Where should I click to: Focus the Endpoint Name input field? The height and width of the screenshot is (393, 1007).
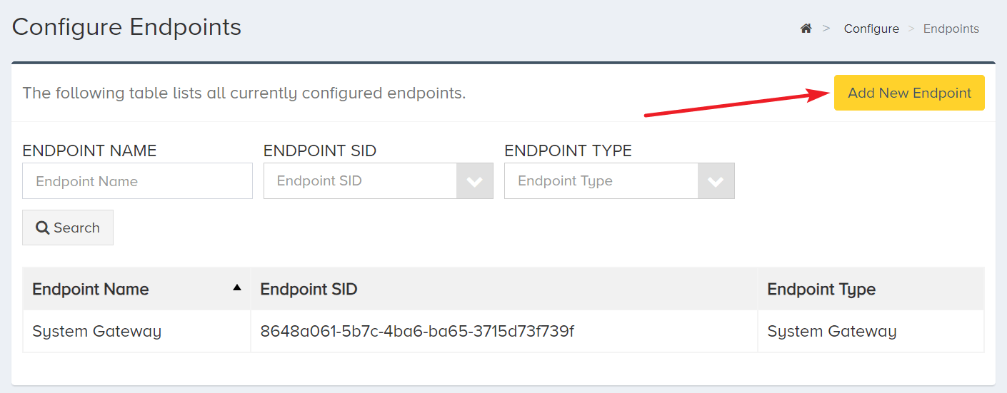pos(137,181)
